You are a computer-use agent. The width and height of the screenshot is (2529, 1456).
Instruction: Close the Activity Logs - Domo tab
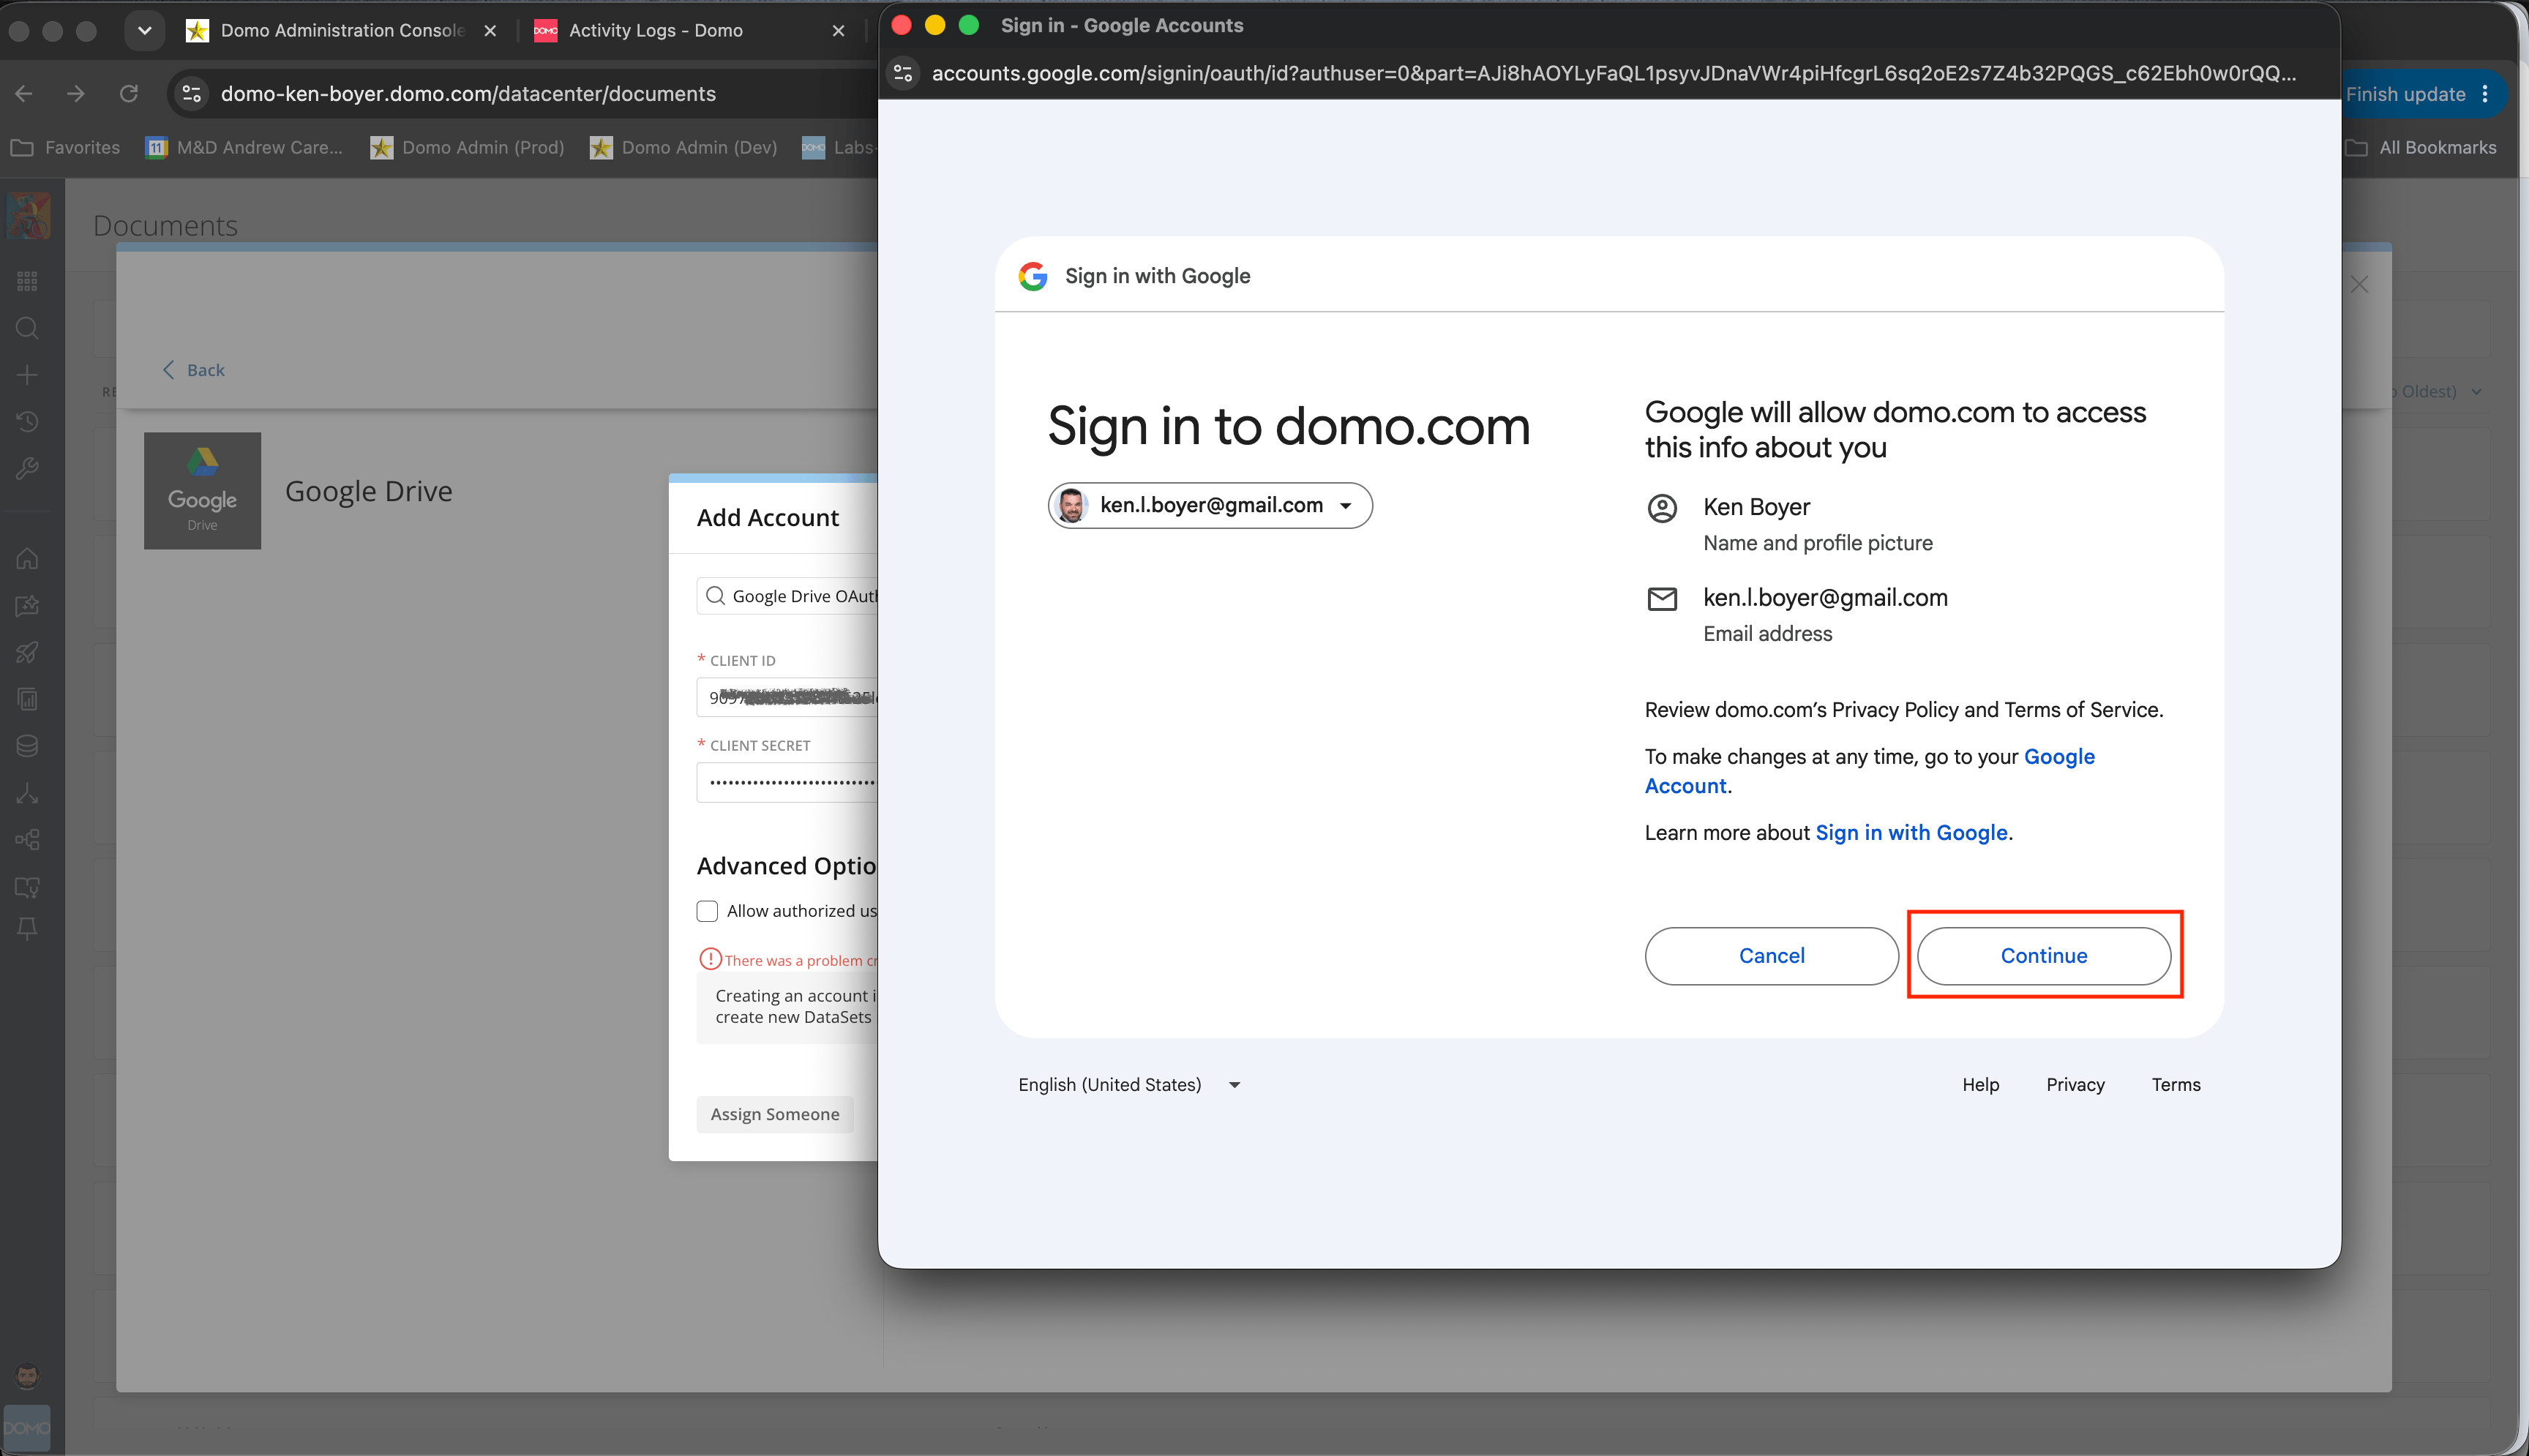pyautogui.click(x=838, y=31)
